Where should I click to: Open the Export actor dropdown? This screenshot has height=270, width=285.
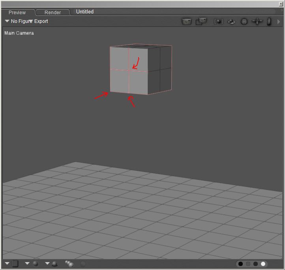click(x=39, y=21)
